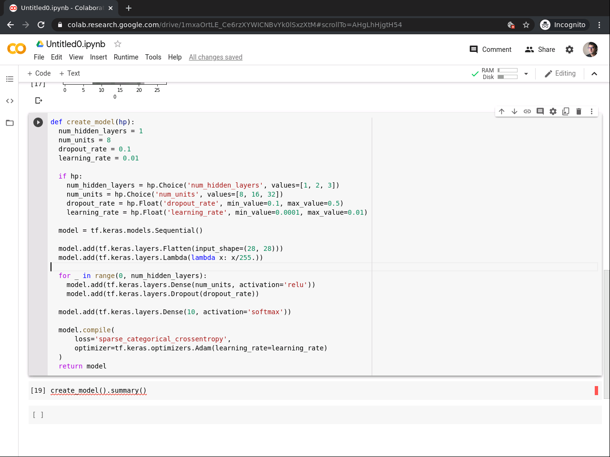Open the cell's editor settings gear
The height and width of the screenshot is (457, 610).
(x=553, y=111)
